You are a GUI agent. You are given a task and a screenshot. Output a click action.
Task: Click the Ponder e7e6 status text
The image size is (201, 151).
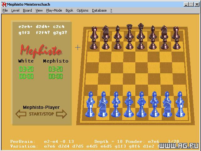tap(142, 142)
